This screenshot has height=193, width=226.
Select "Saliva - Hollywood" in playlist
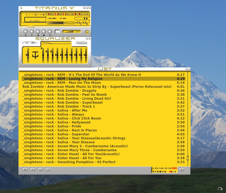click(103, 122)
